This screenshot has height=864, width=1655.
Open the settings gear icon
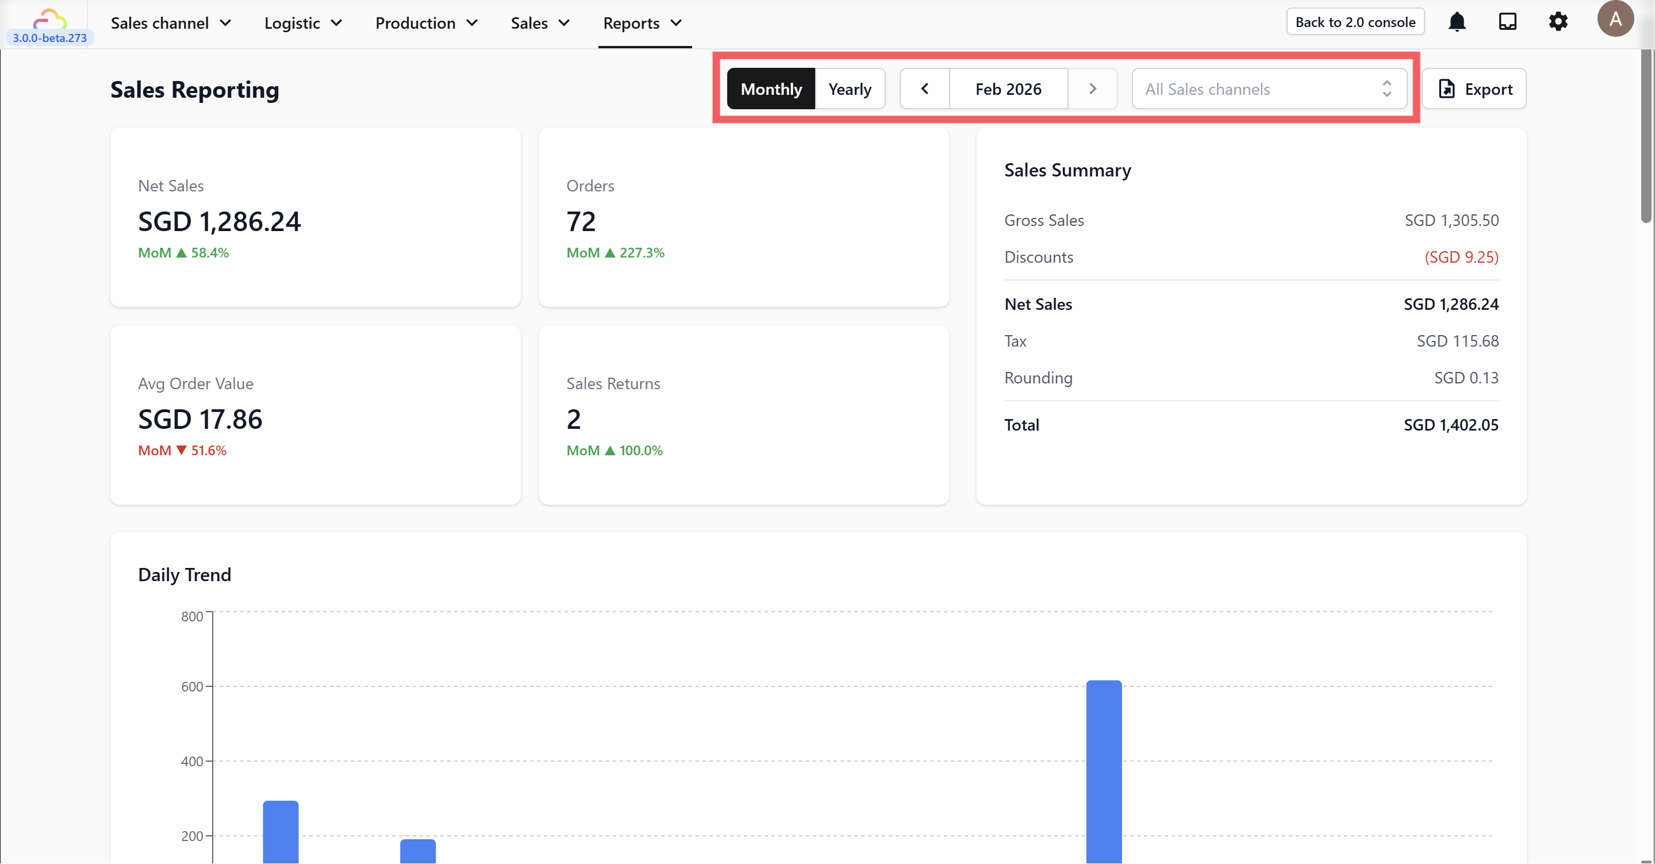click(x=1558, y=22)
